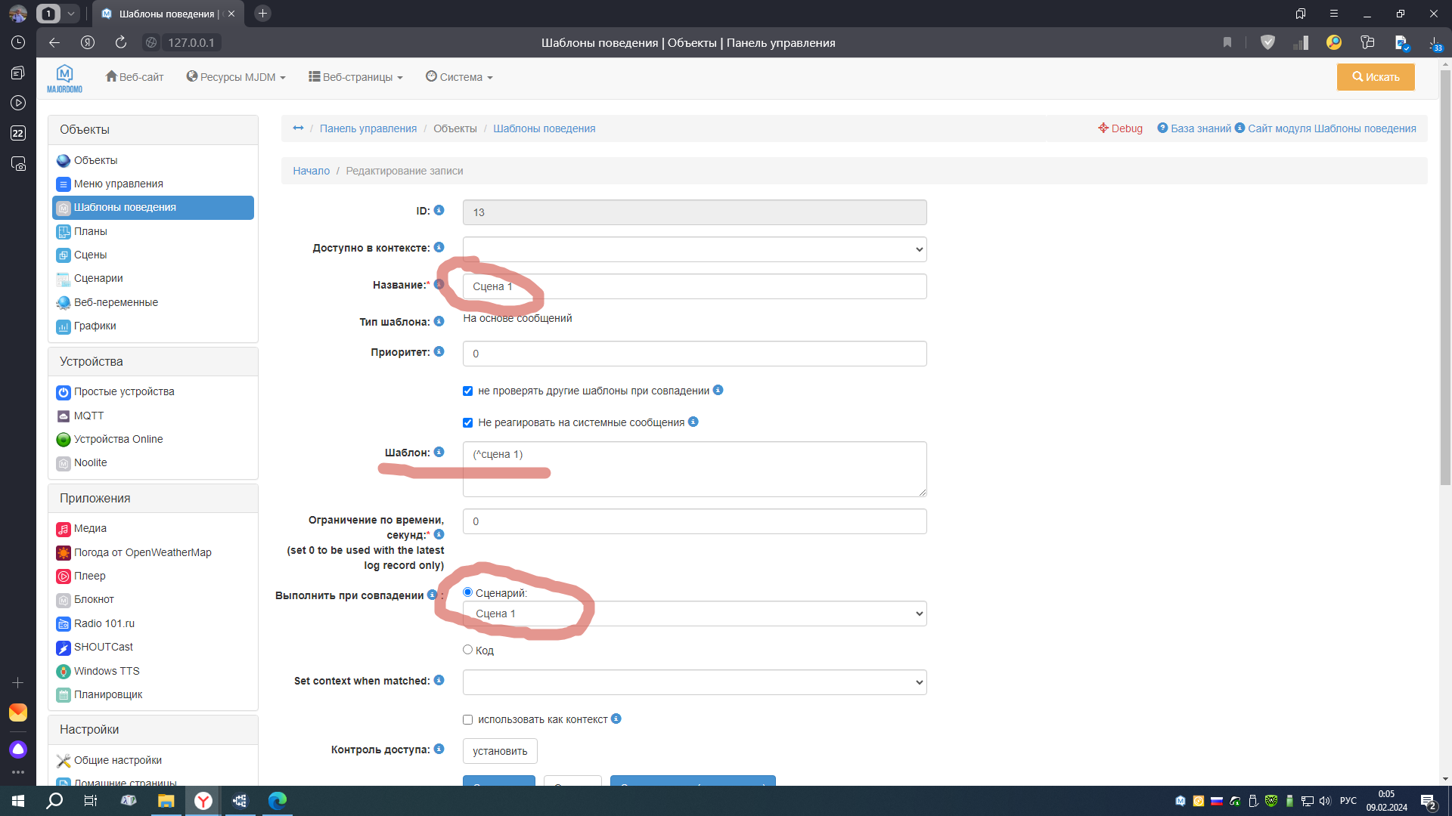
Task: Click the Приоритет input field
Action: (x=694, y=354)
